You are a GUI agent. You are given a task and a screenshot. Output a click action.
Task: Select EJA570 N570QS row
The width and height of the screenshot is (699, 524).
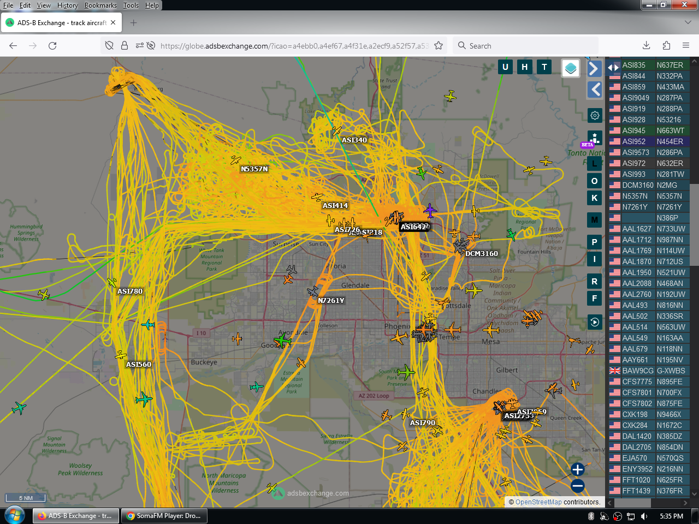tap(649, 458)
